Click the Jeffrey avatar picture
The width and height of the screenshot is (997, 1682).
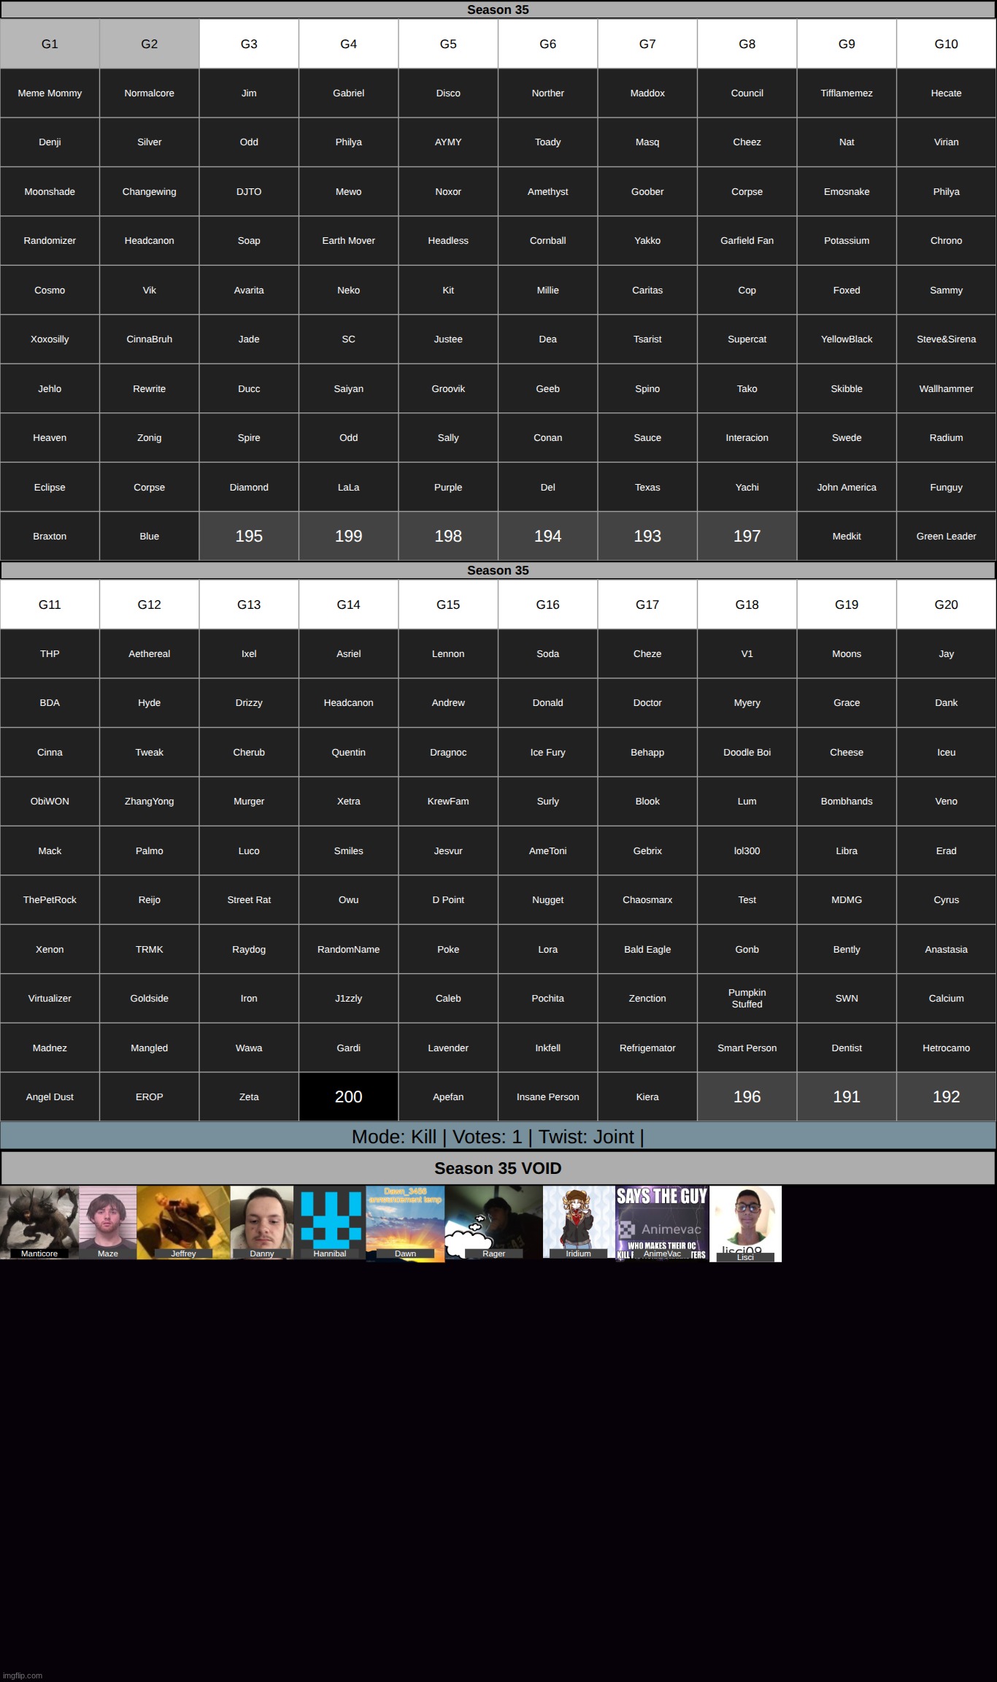point(183,1221)
